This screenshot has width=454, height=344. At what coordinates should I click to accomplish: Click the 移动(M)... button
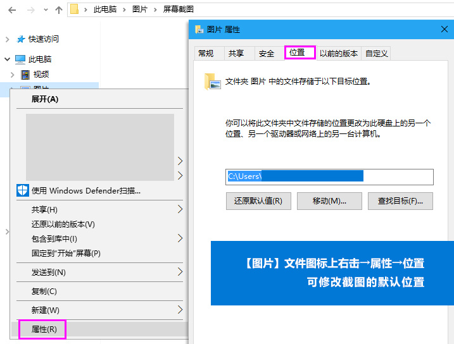[329, 201]
